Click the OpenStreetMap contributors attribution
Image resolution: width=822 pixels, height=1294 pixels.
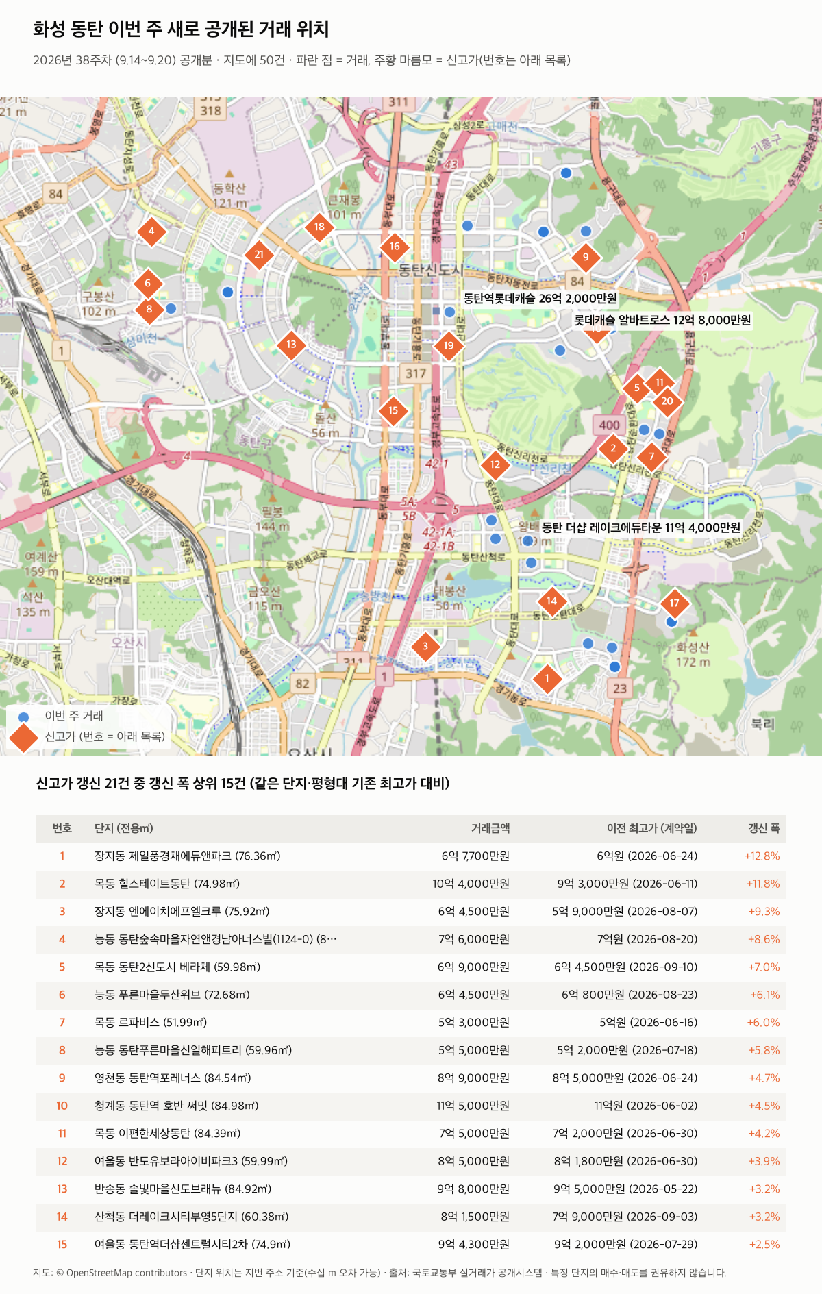pyautogui.click(x=121, y=1273)
